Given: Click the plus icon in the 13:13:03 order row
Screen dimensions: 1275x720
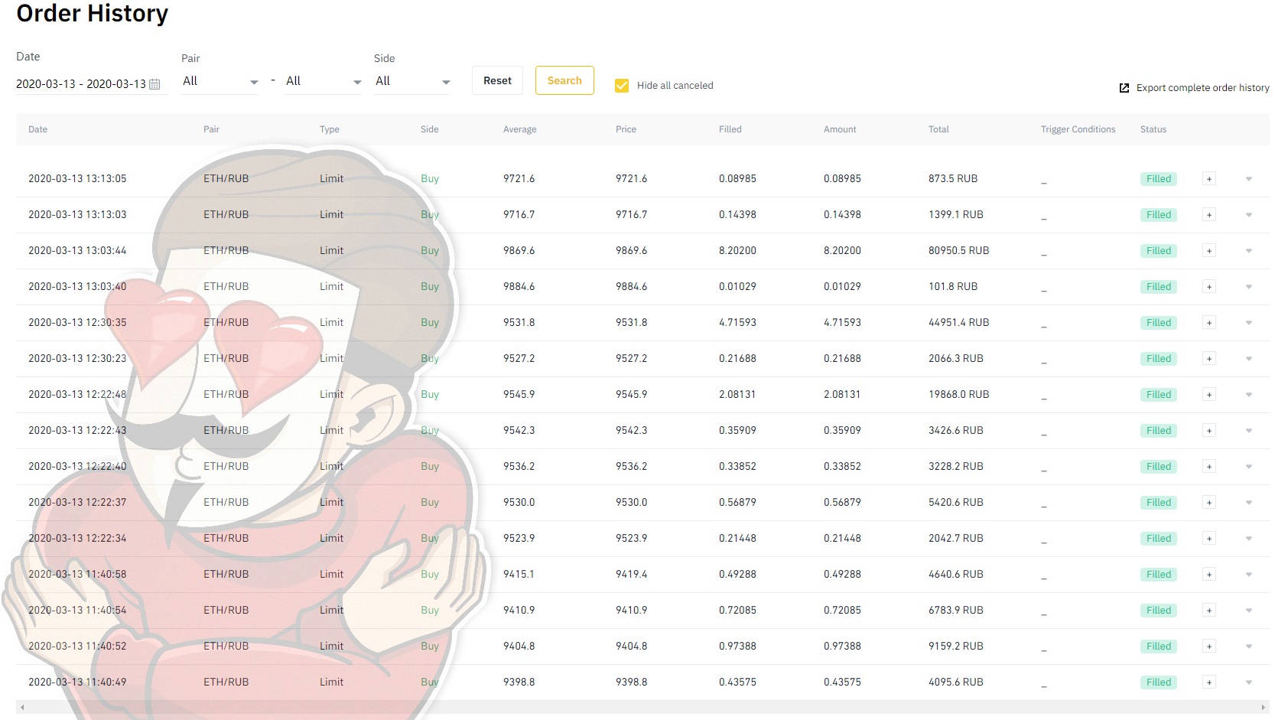Looking at the screenshot, I should pos(1209,215).
